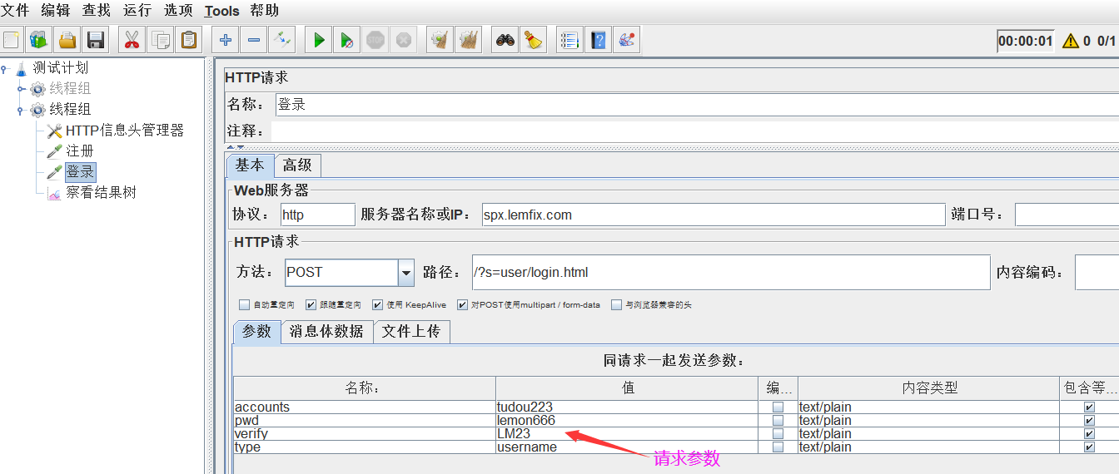This screenshot has height=474, width=1119.
Task: Click the Cut scissors icon
Action: 132,40
